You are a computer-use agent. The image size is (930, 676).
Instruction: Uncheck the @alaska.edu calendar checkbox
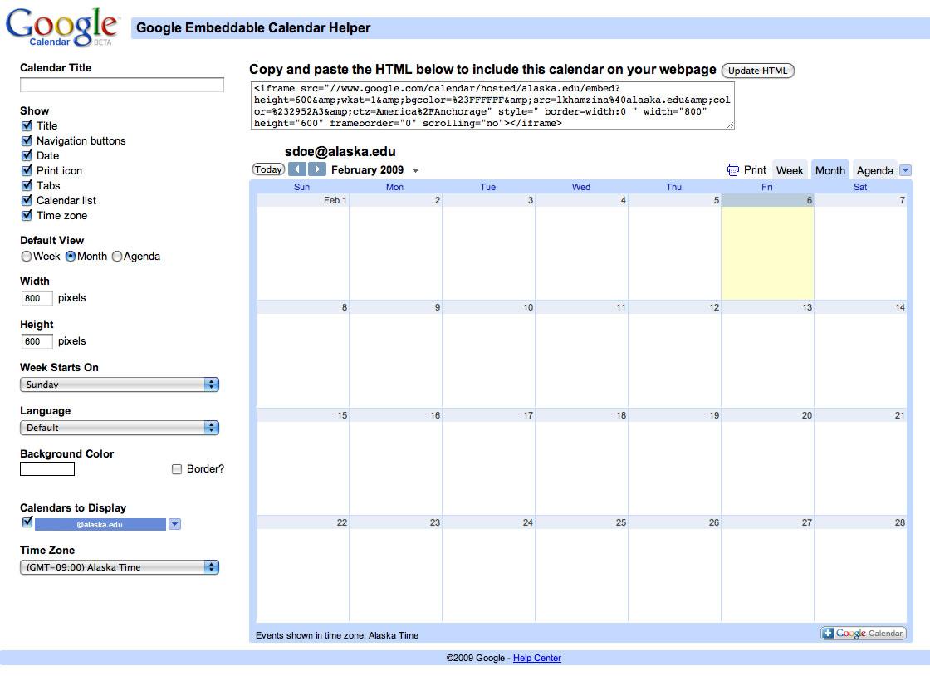tap(27, 522)
